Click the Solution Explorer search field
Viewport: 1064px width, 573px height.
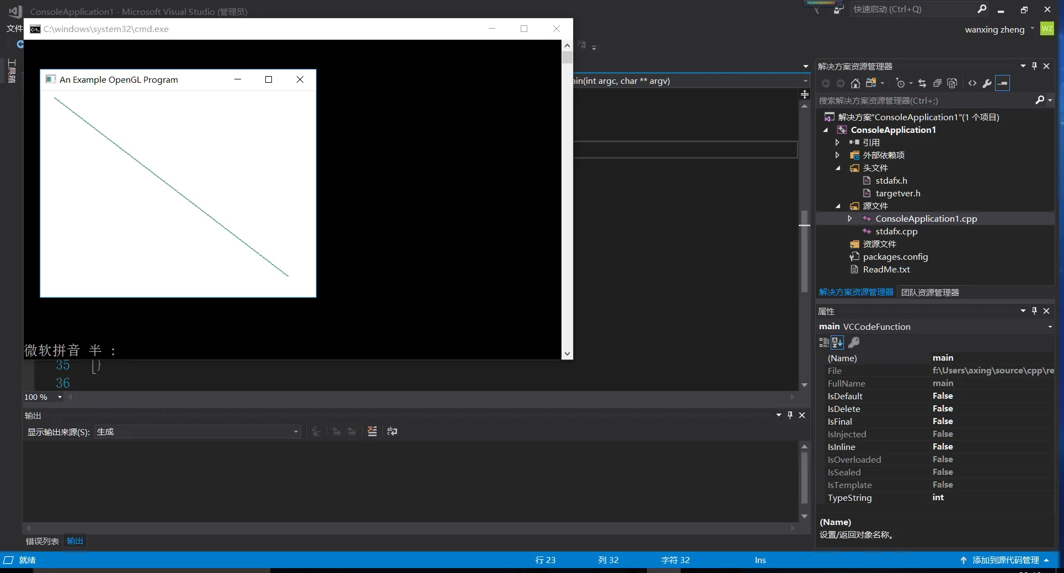[925, 100]
